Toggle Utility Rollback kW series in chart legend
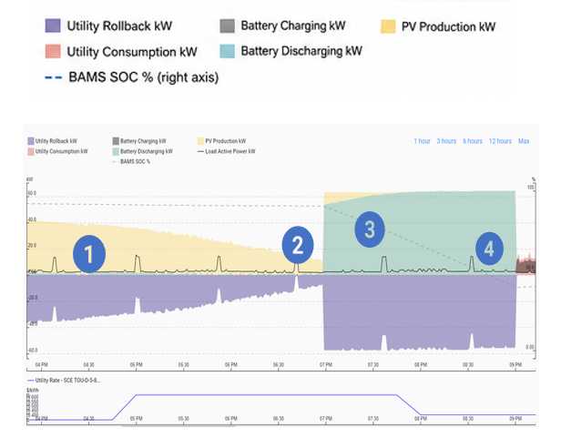 [52, 141]
